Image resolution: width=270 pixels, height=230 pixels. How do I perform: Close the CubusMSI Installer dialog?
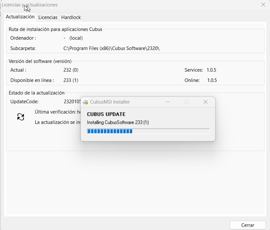pyautogui.click(x=205, y=102)
